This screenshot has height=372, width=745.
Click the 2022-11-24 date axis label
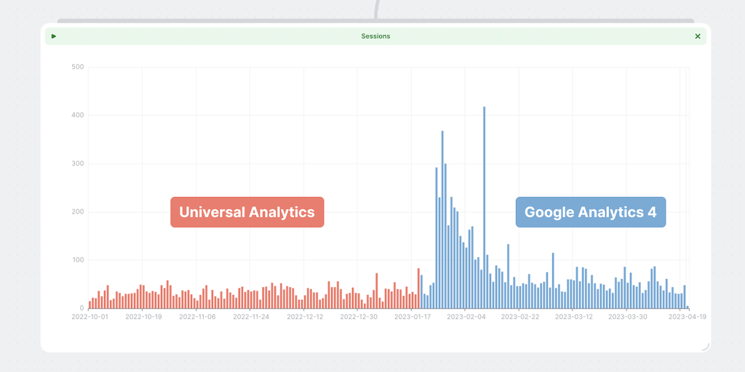point(251,317)
